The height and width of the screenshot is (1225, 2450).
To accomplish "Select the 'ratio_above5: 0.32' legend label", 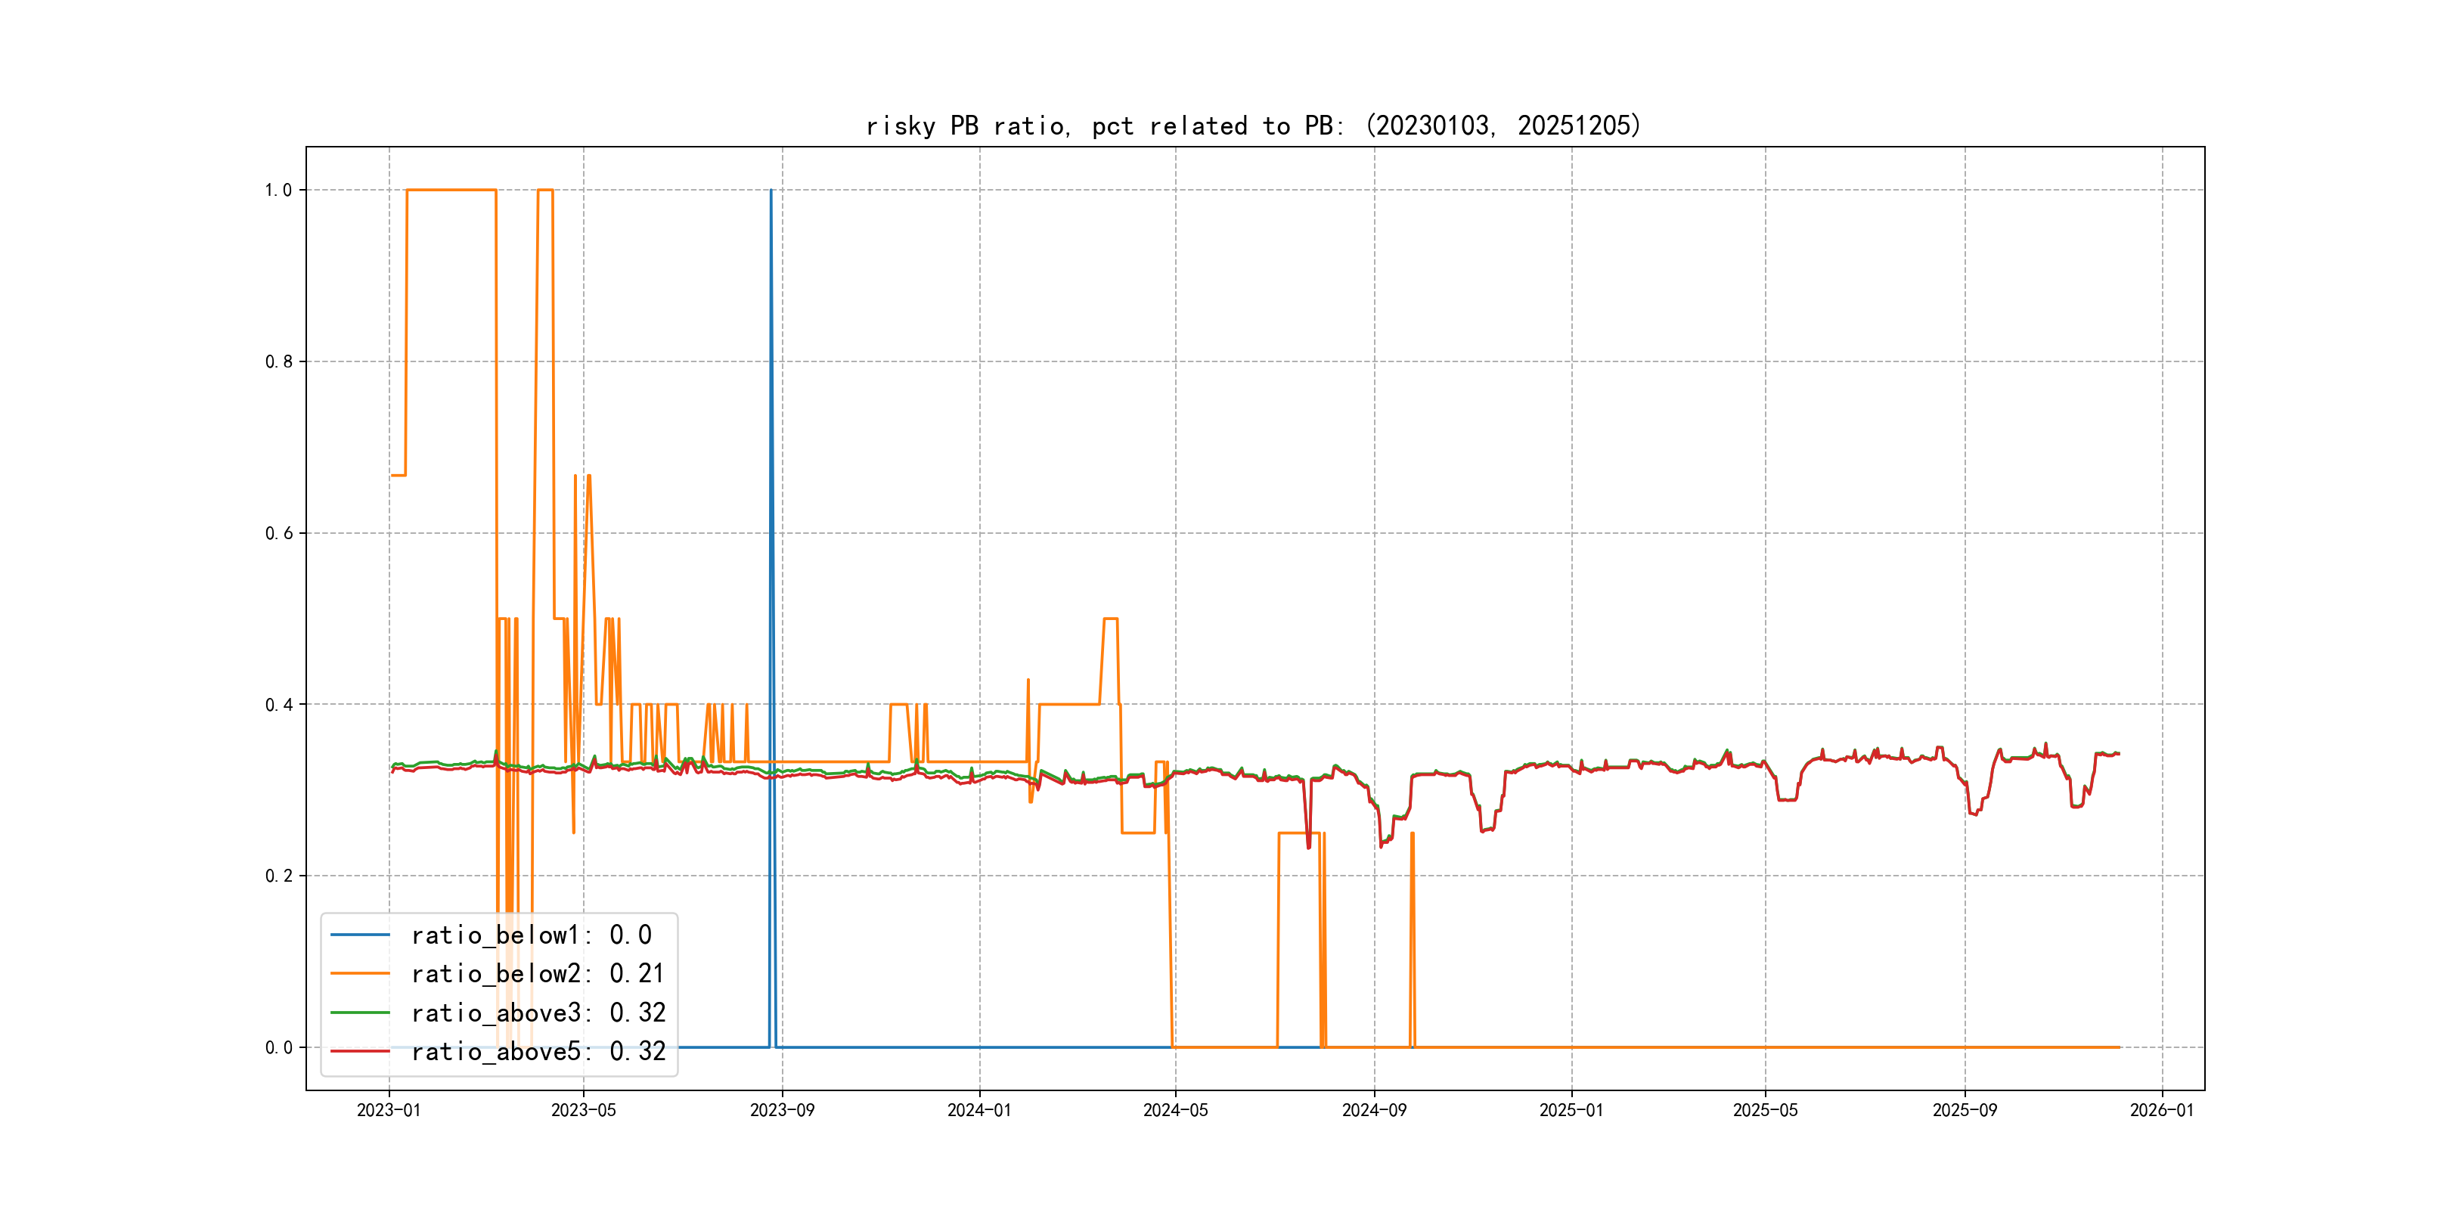I will click(x=538, y=1052).
